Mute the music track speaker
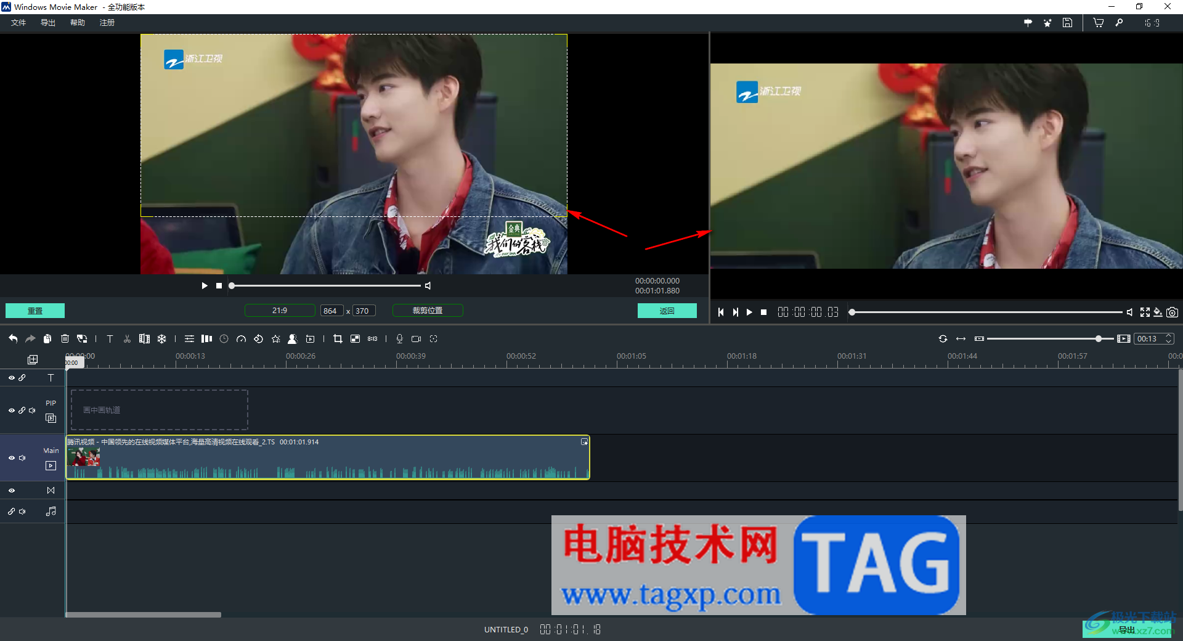 tap(22, 512)
